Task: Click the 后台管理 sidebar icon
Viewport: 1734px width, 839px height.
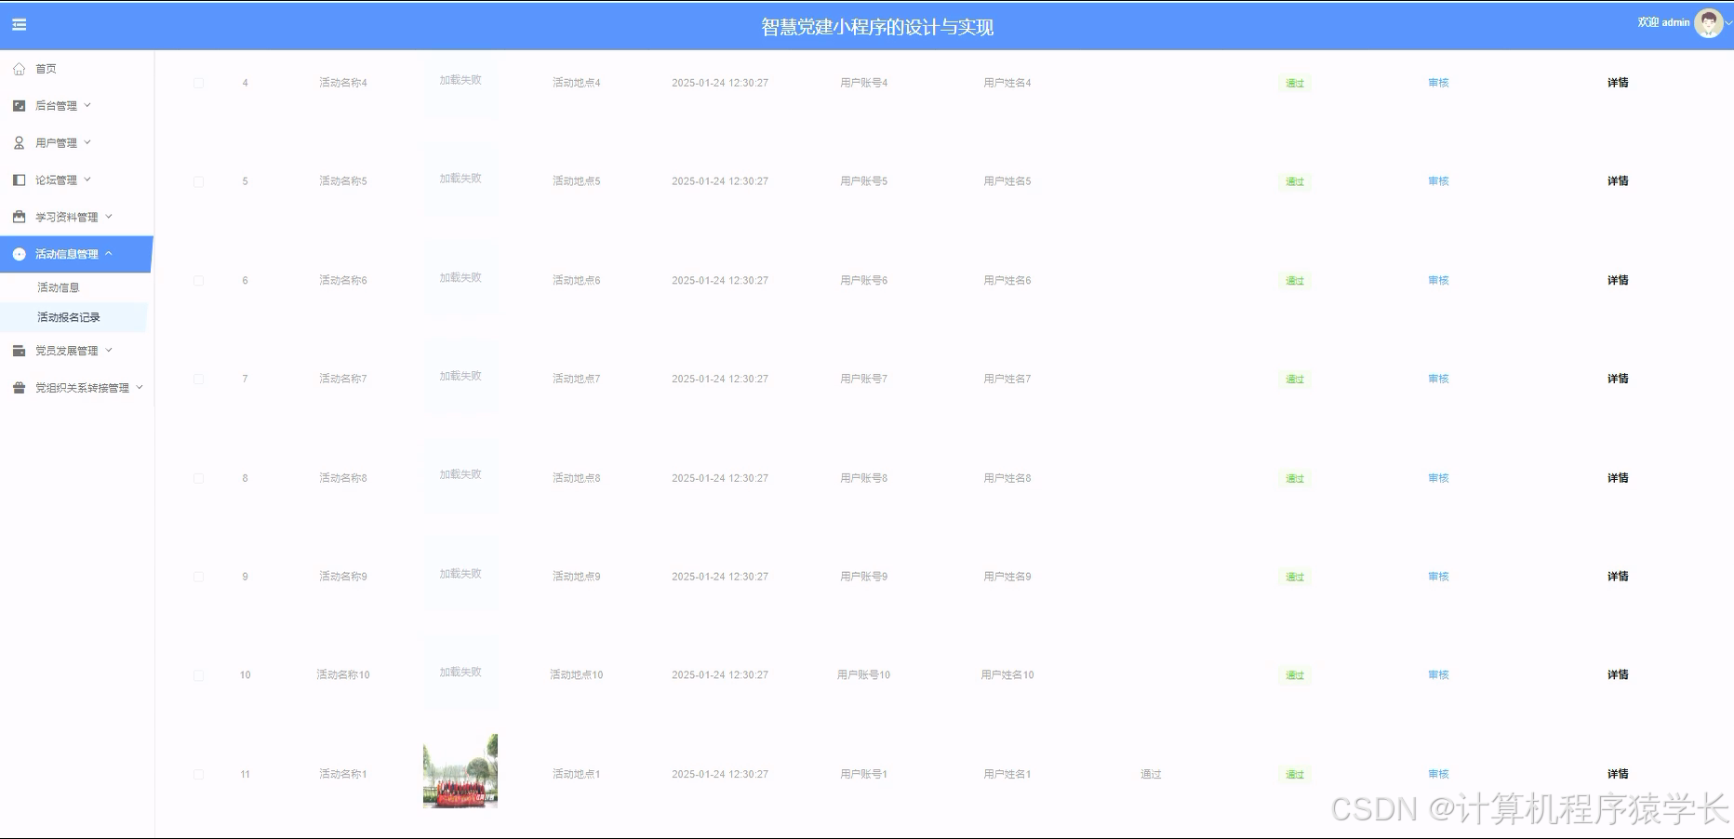Action: coord(19,106)
